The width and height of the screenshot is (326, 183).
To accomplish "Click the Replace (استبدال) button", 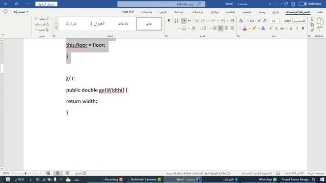I will tap(42, 24).
